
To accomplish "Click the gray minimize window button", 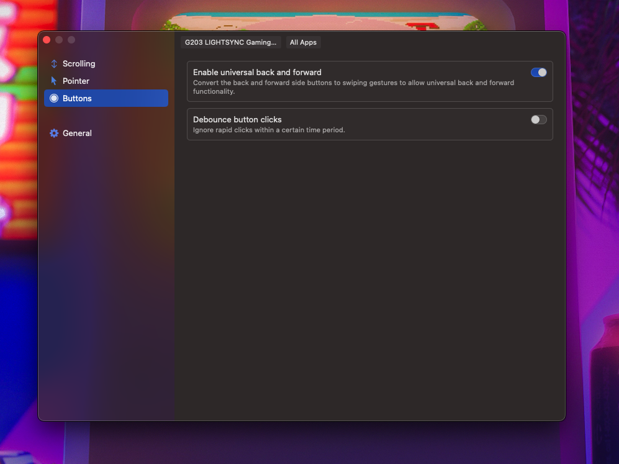I will [x=59, y=40].
